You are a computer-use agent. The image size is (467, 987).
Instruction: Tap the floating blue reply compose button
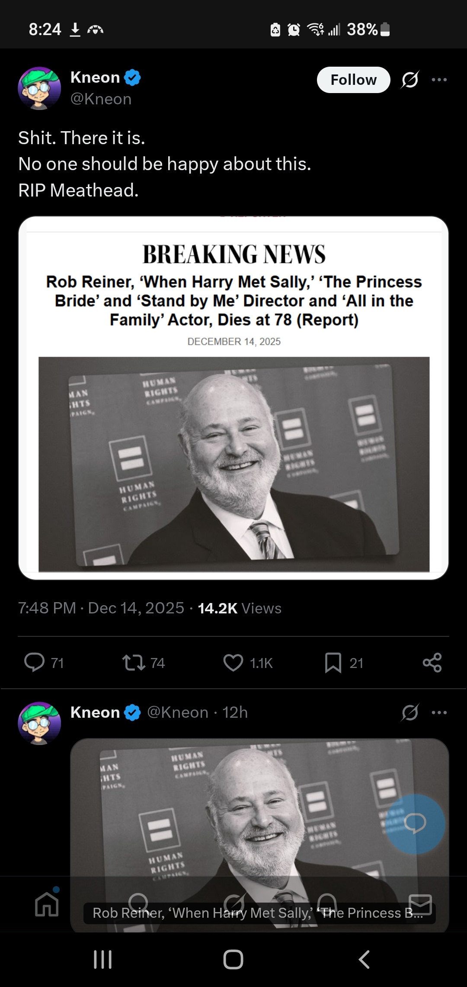point(415,823)
